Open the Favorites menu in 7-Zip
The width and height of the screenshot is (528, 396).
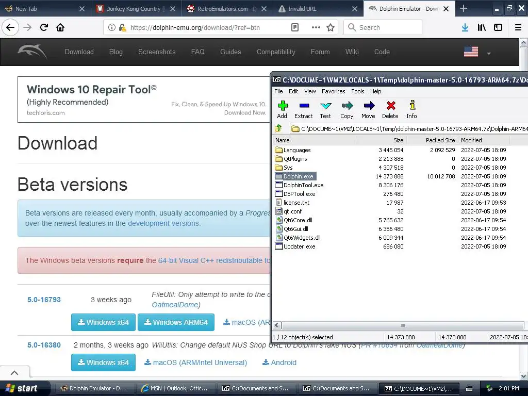pos(334,91)
